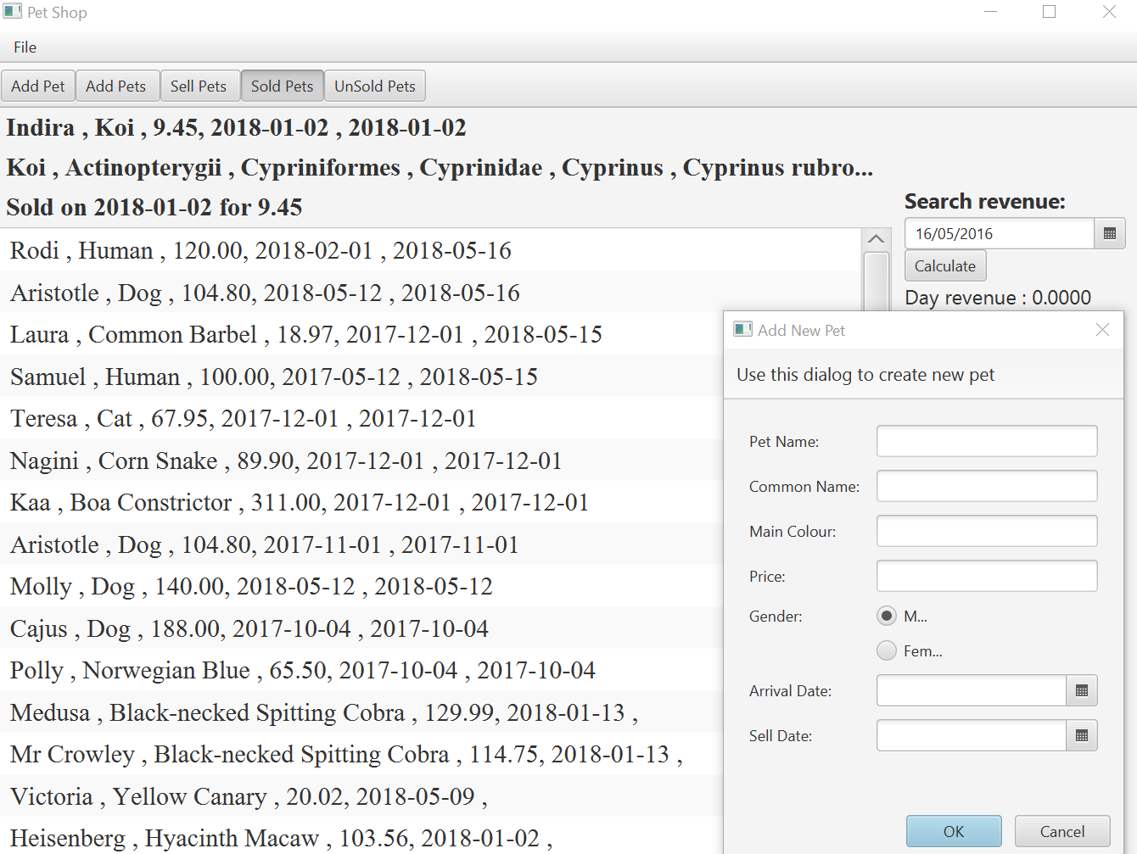
Task: Open the File menu
Action: [x=25, y=47]
